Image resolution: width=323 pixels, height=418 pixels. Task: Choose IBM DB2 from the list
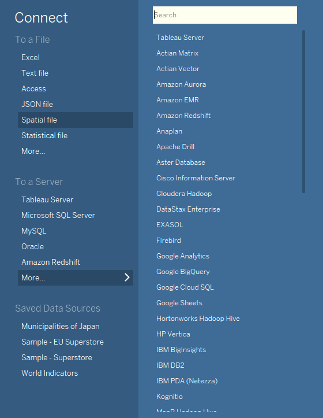170,365
